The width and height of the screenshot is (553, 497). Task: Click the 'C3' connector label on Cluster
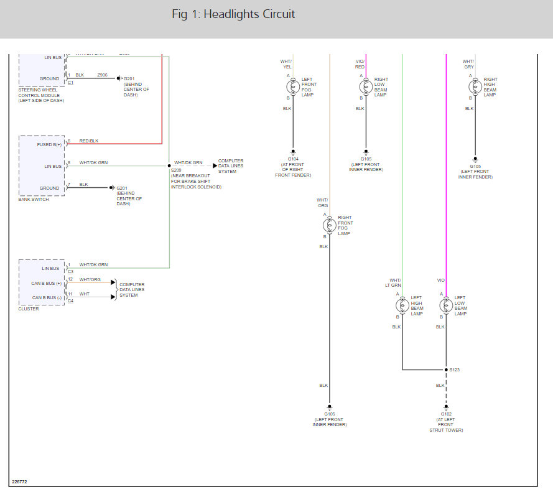coord(70,272)
